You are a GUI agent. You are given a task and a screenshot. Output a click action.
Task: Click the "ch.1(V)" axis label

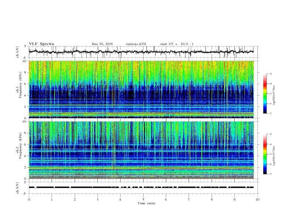18,52
